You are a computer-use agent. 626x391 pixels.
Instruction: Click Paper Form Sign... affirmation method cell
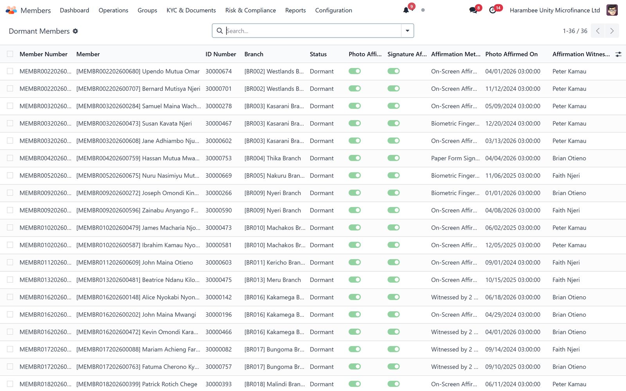[455, 158]
